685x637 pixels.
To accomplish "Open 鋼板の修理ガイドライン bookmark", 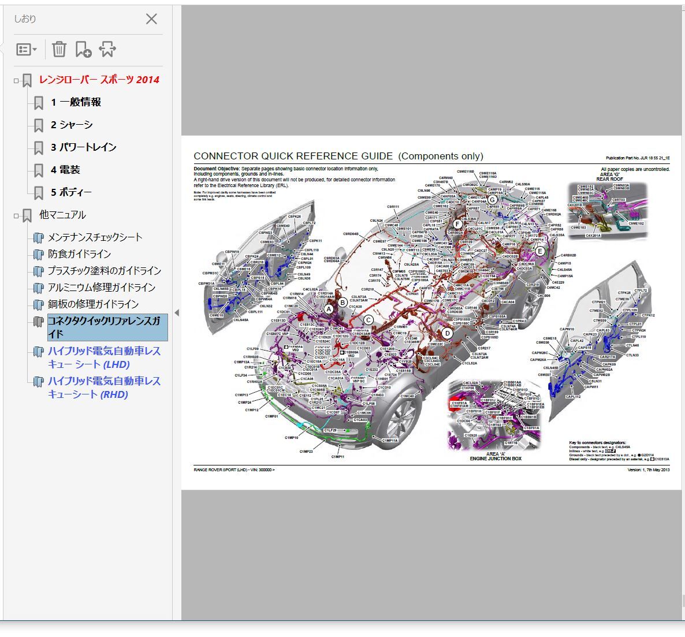I will (93, 304).
